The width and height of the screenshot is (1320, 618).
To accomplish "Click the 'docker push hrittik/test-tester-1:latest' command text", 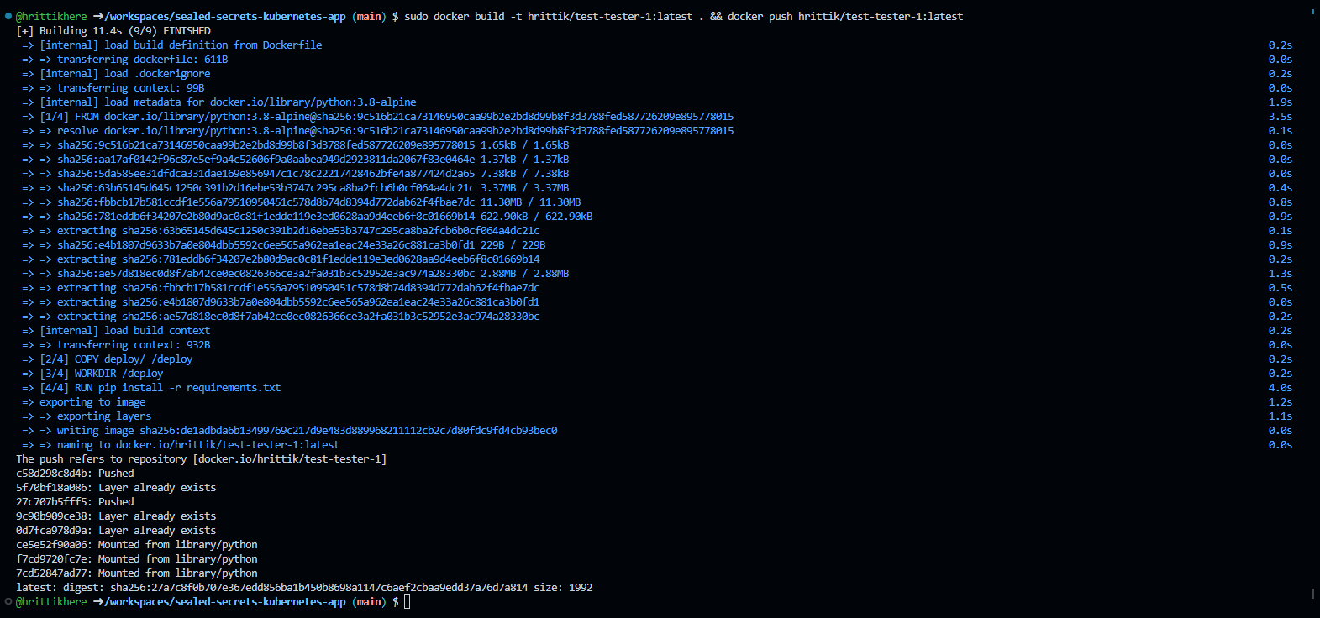I will [x=845, y=16].
